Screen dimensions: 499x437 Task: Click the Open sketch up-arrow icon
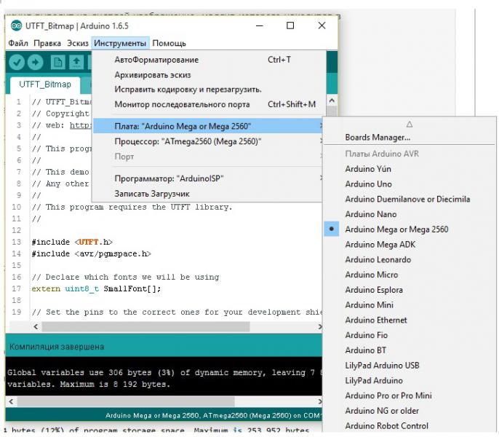click(76, 62)
